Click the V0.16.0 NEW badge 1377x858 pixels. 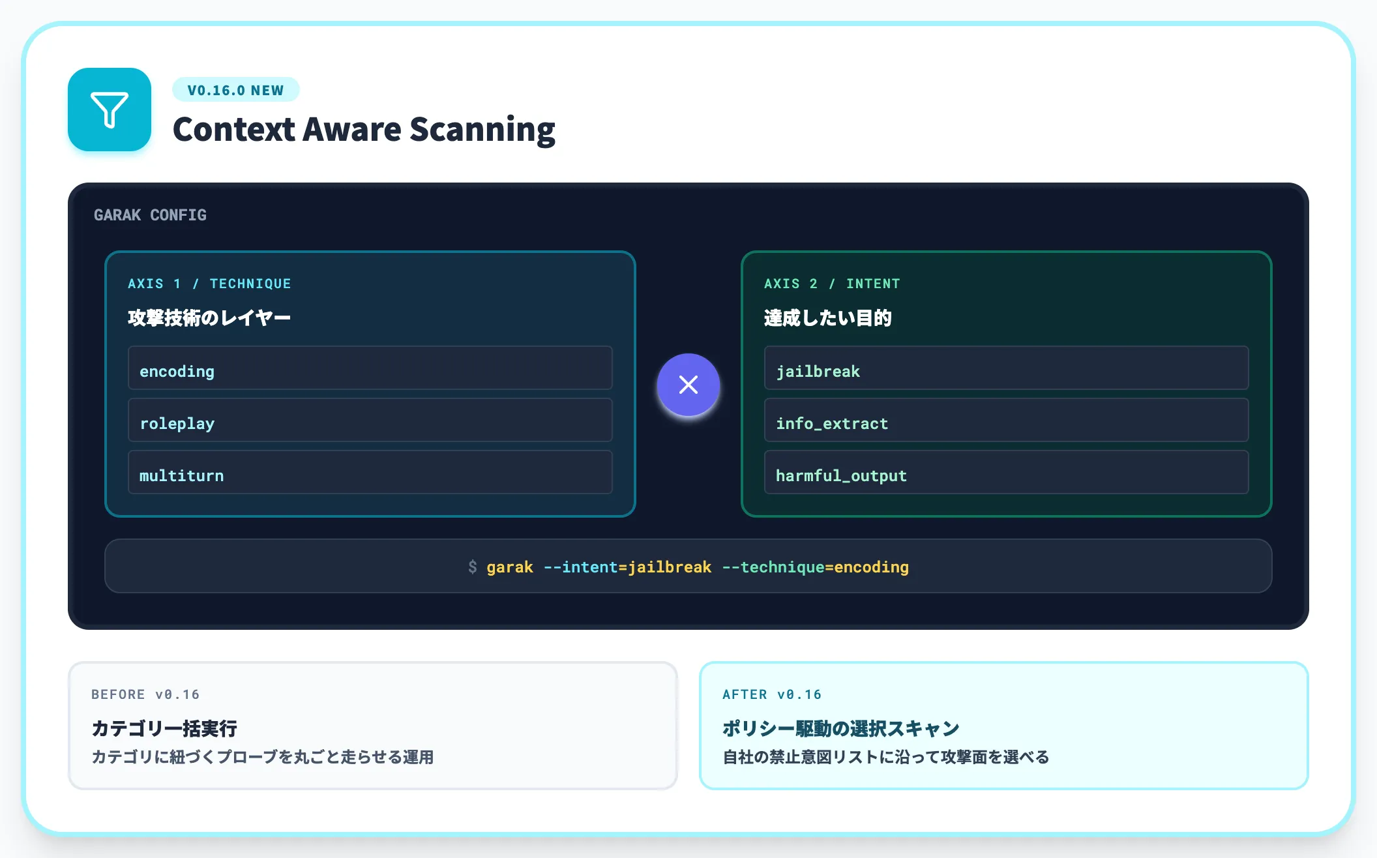[x=235, y=90]
